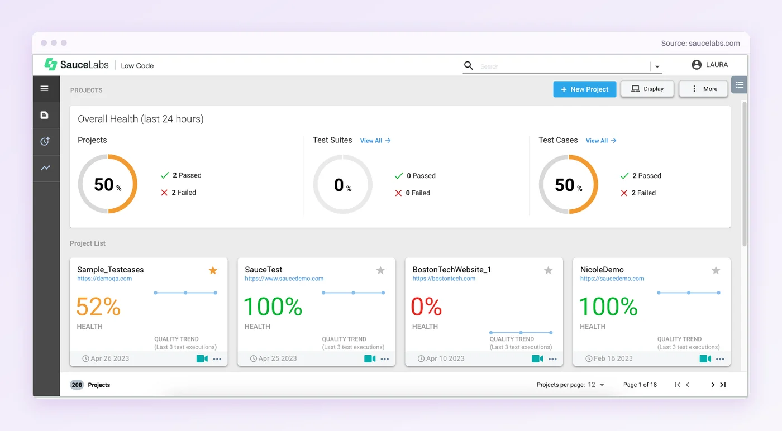Open video recording for NicoleDemo
This screenshot has height=431, width=782.
(705, 358)
